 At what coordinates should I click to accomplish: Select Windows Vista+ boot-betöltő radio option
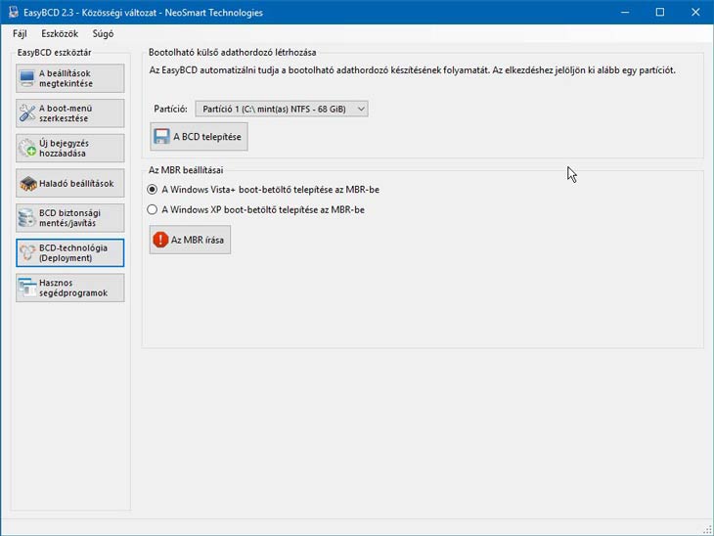pos(152,190)
